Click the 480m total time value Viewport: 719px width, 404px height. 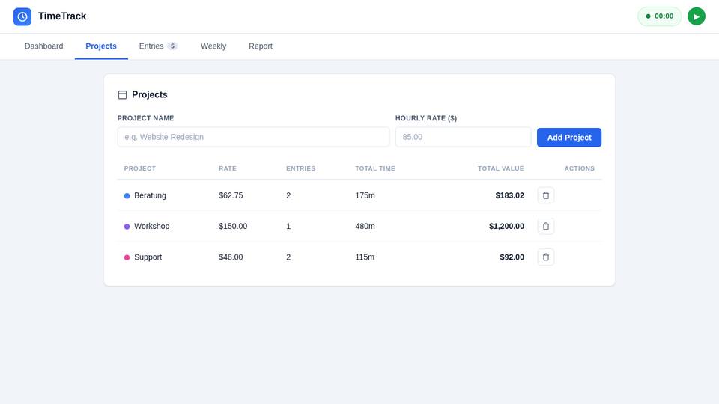(x=365, y=226)
